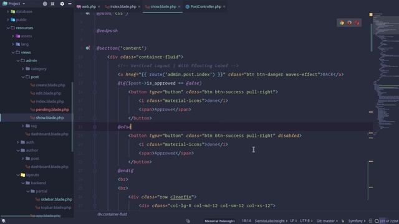Expand the category folder

pos(23,68)
